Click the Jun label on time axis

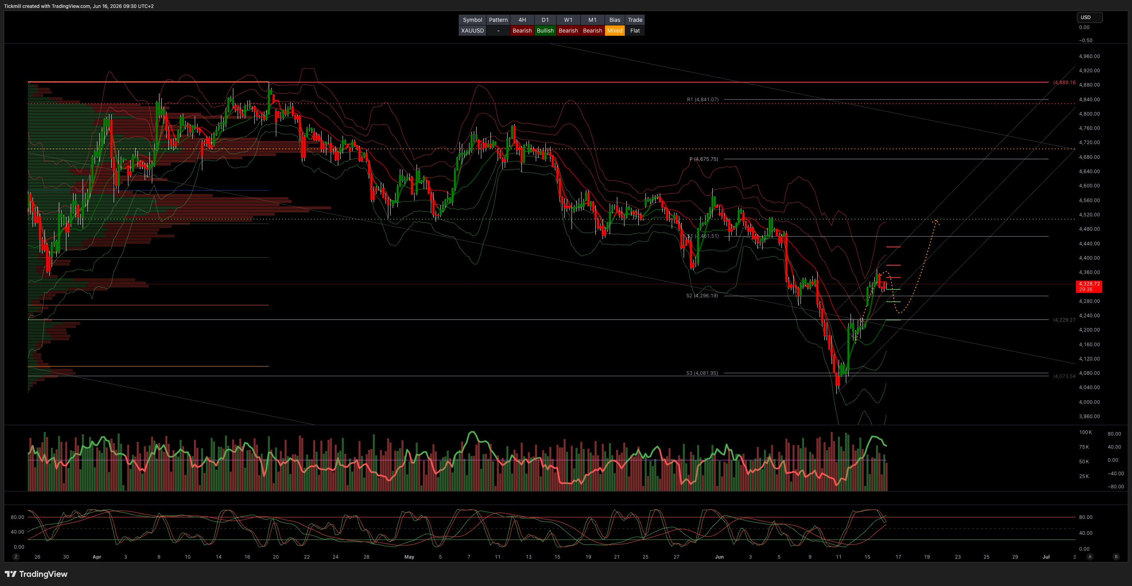pos(719,557)
